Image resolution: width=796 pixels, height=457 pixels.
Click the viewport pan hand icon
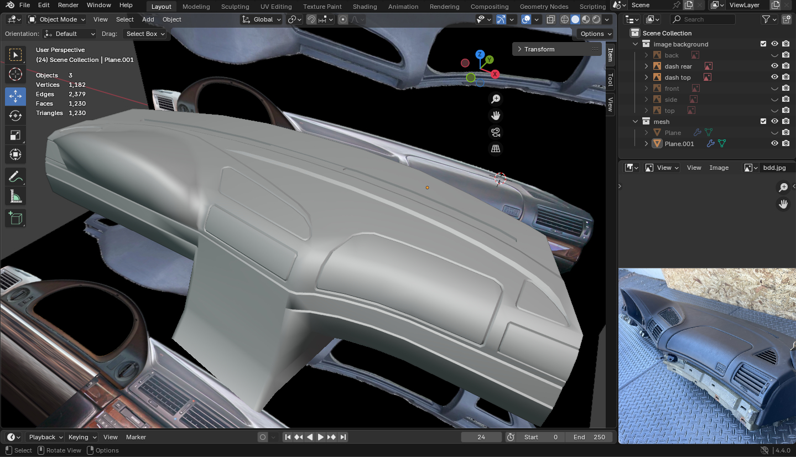point(496,116)
